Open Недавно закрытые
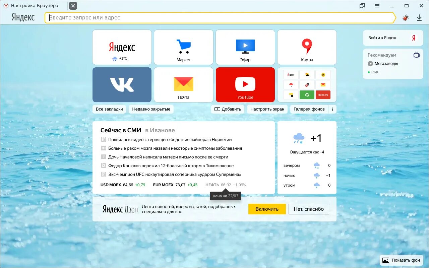Image resolution: width=429 pixels, height=268 pixels. coord(151,109)
